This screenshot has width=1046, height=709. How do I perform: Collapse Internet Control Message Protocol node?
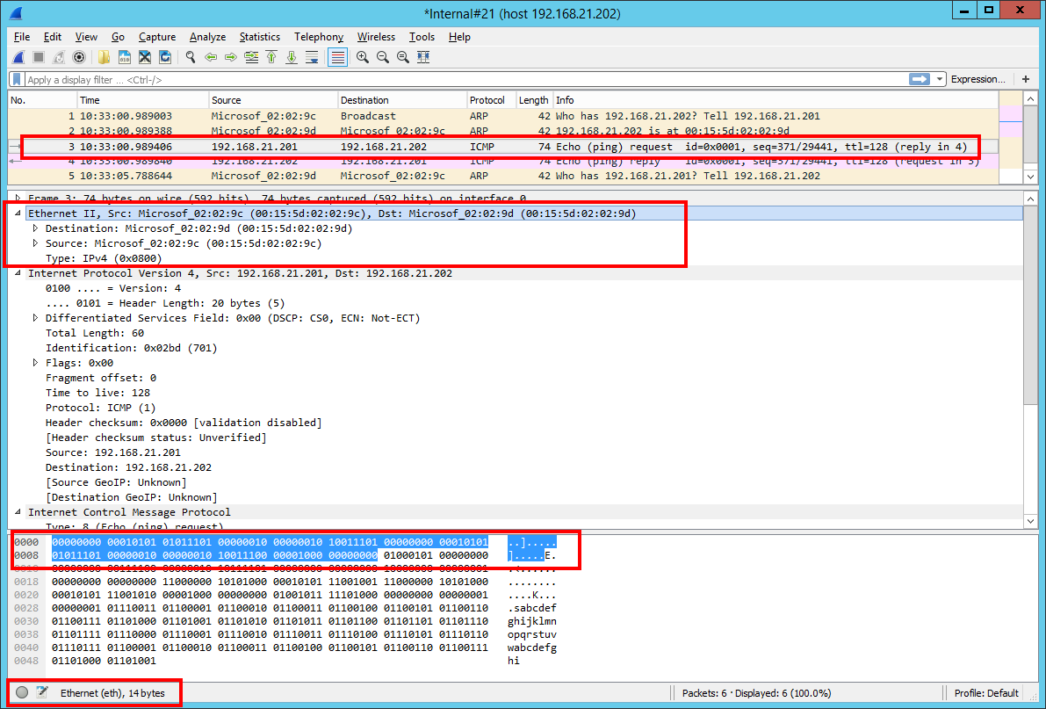click(18, 512)
